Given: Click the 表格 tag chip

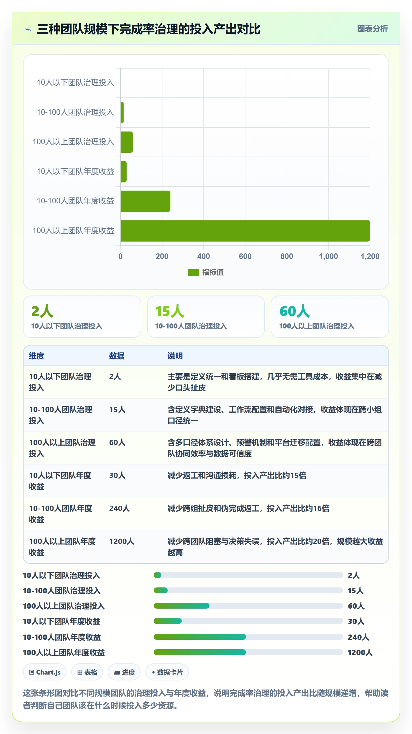Looking at the screenshot, I should (x=87, y=672).
